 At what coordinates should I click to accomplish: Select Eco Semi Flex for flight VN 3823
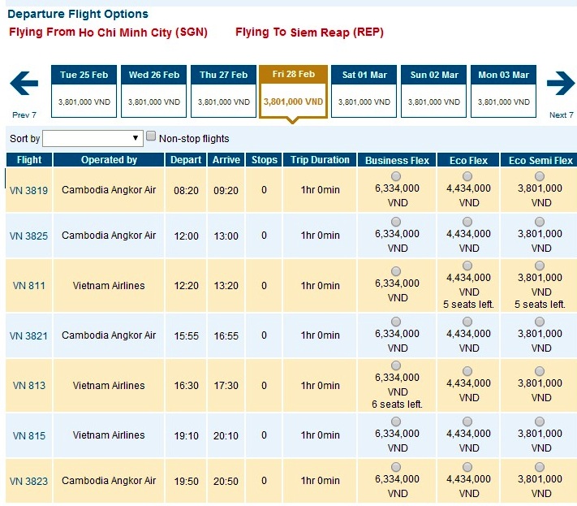click(x=540, y=467)
